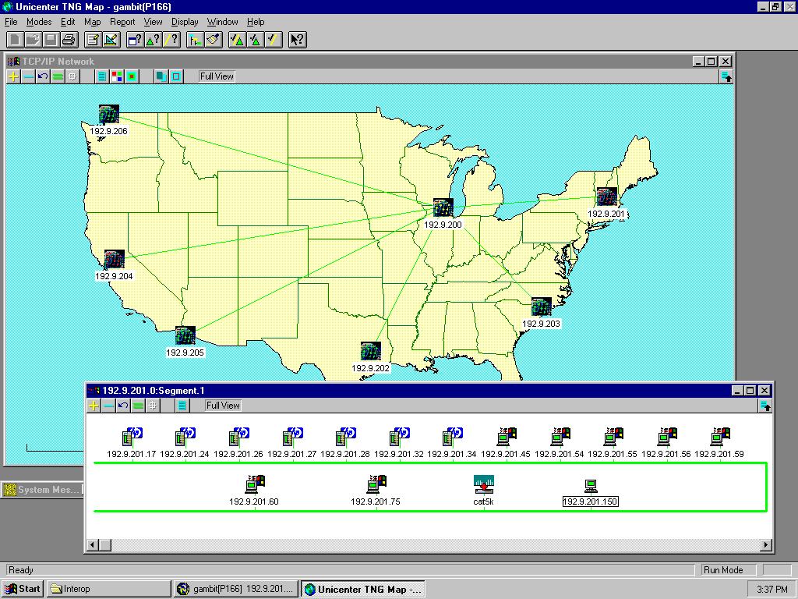
Task: Open the Report menu
Action: click(x=122, y=22)
